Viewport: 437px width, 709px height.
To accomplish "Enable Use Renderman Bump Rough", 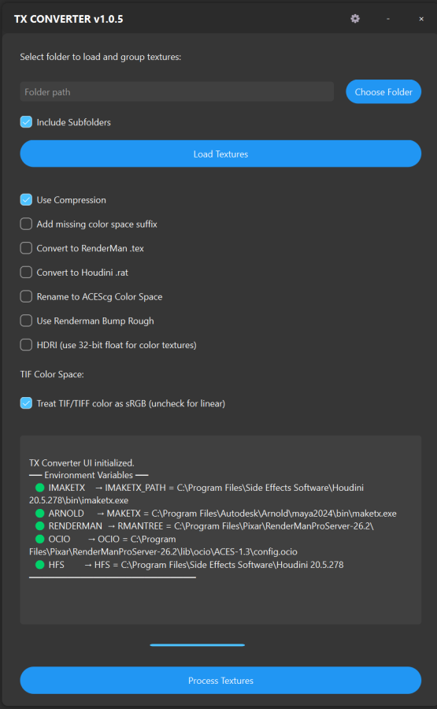I will 26,321.
